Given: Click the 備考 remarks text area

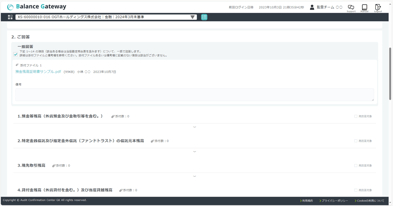Looking at the screenshot, I should 194,94.
